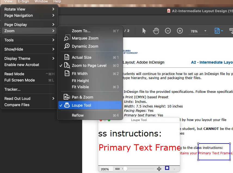
Task: Click the 200% Loupe zoom field
Action: pos(106,169)
